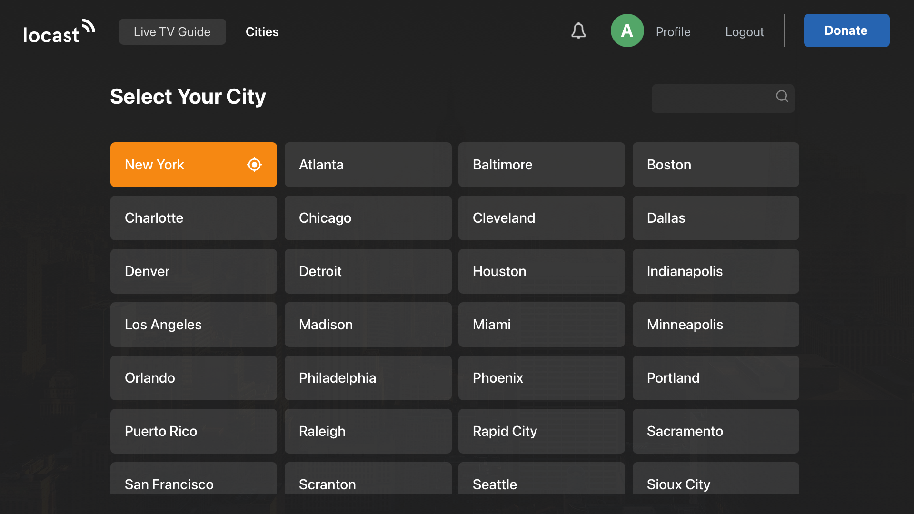Click the Donate button

coord(846,30)
